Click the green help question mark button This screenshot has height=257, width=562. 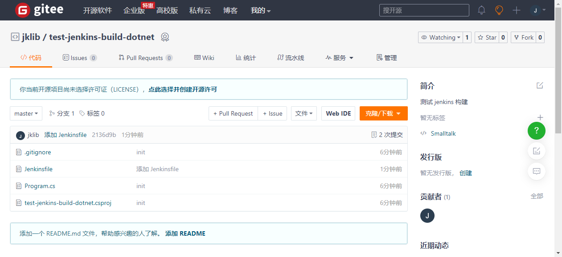(x=537, y=130)
